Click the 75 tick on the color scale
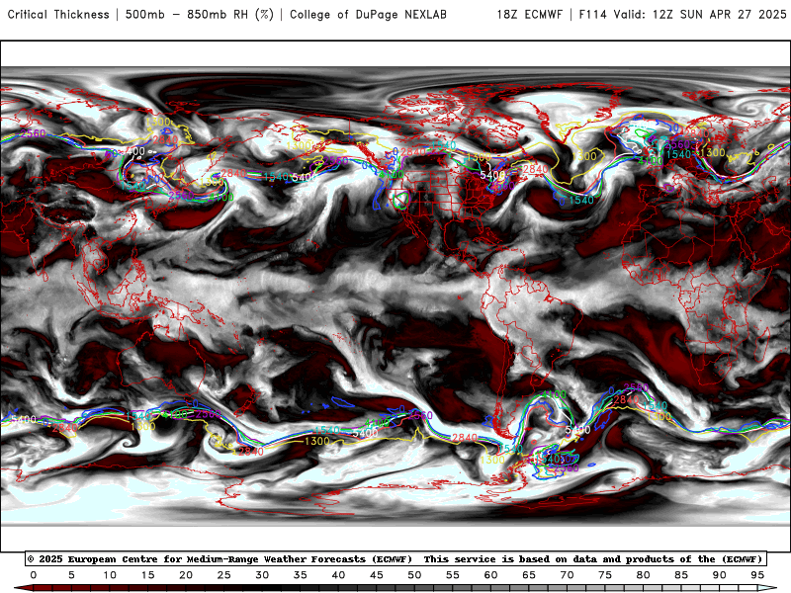Image resolution: width=791 pixels, height=593 pixels. pos(605,575)
